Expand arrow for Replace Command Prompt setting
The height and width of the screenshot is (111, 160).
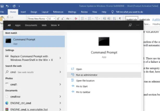pos(60,58)
